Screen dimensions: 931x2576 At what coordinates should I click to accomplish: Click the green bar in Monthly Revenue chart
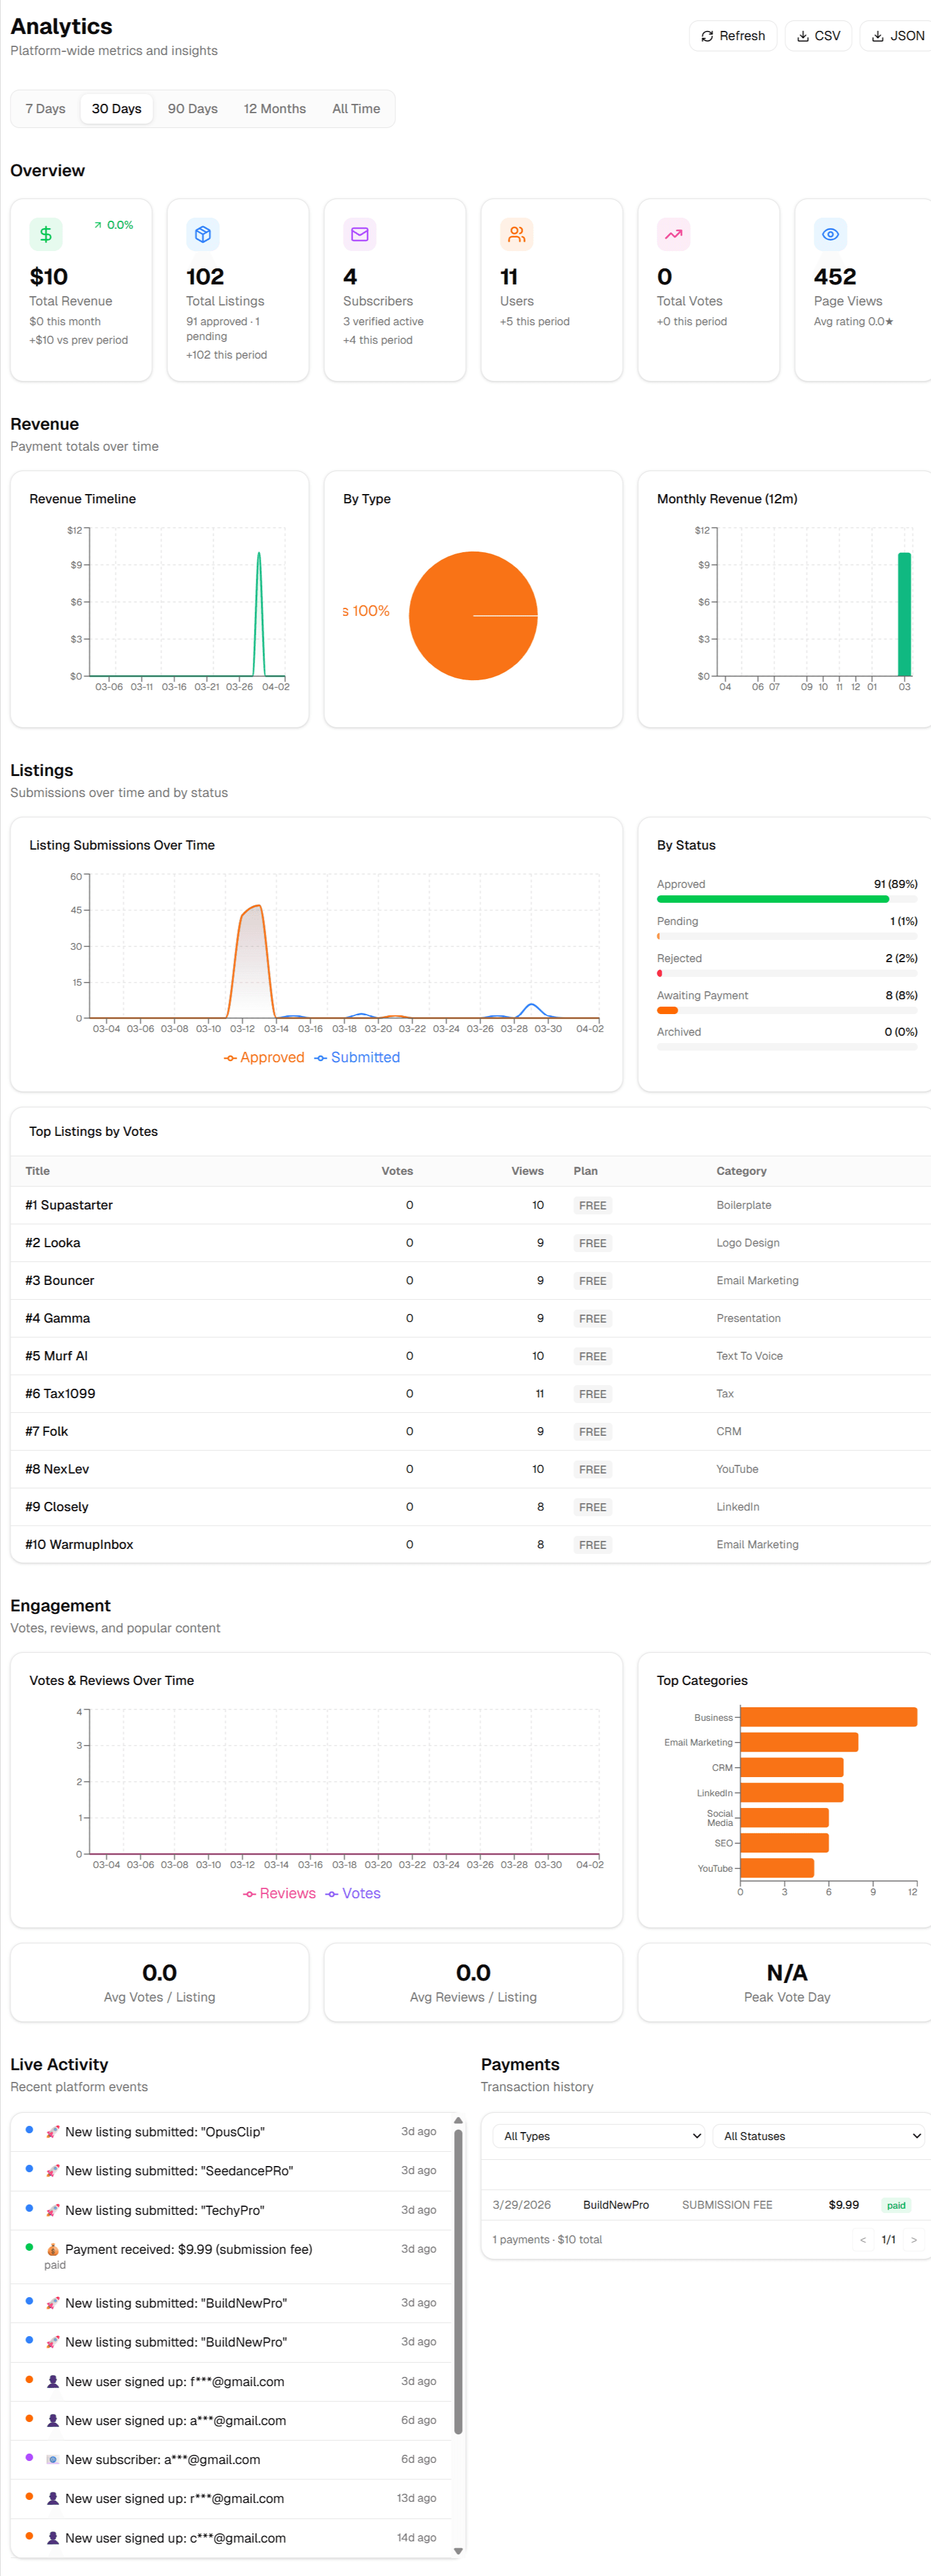coord(904,614)
